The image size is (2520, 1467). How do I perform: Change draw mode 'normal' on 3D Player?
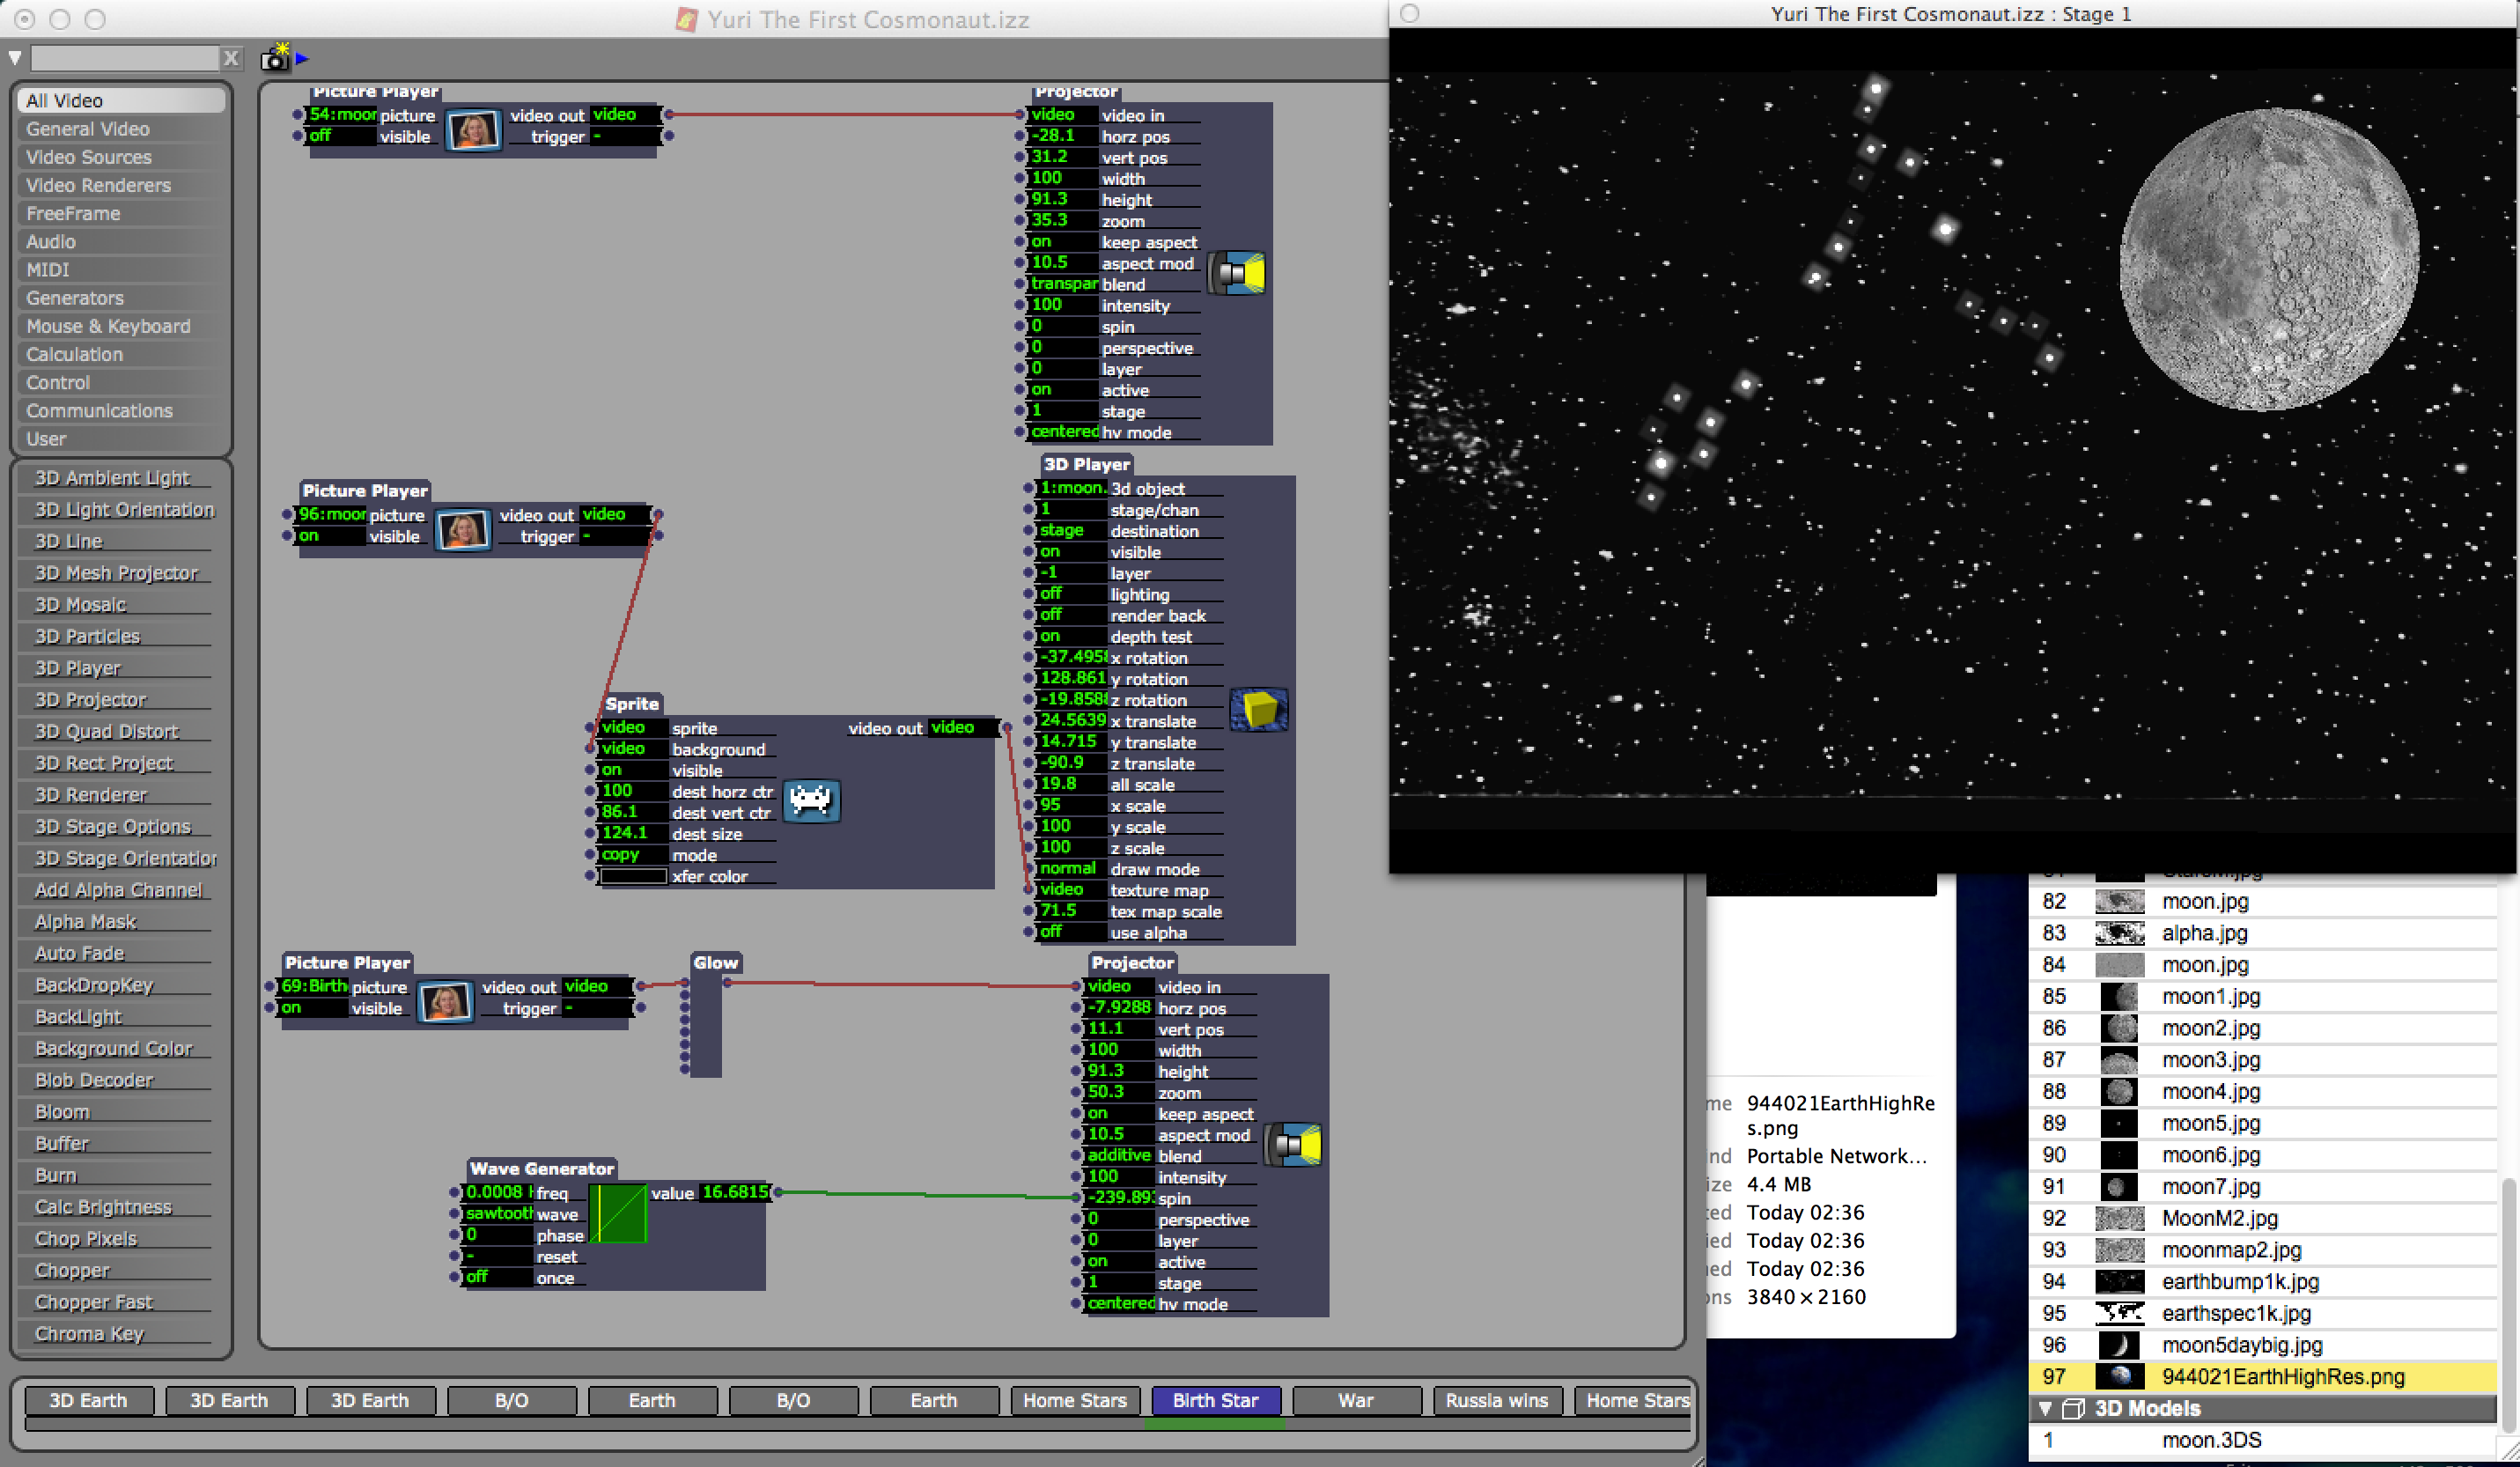coord(1072,869)
